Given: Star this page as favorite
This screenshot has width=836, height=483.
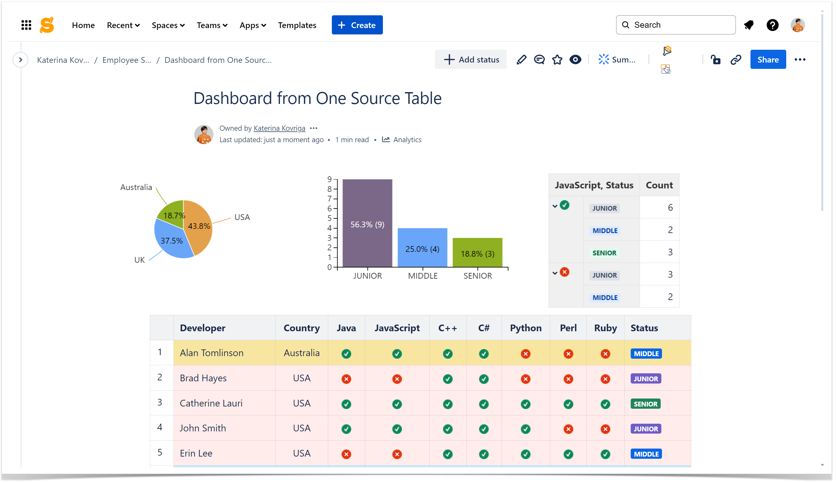Looking at the screenshot, I should click(x=557, y=60).
